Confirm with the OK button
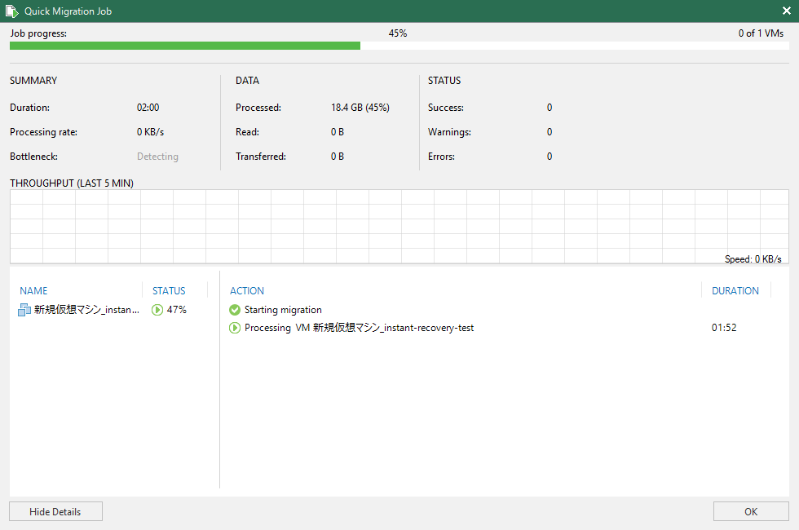The image size is (799, 530). pyautogui.click(x=751, y=512)
